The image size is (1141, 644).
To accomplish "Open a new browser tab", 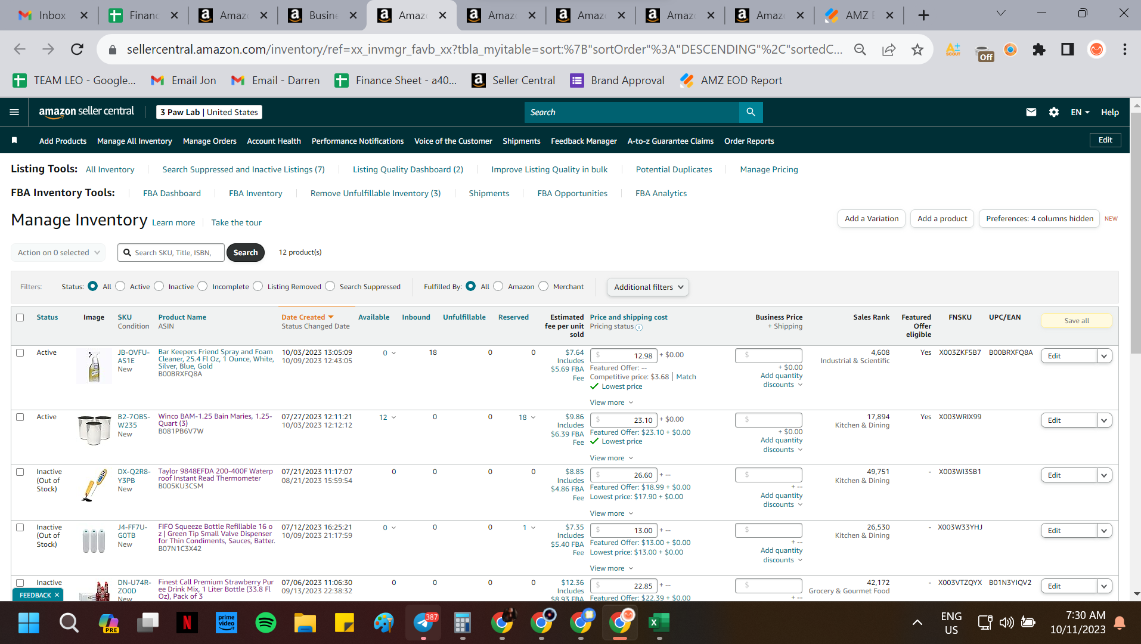I will pyautogui.click(x=923, y=16).
